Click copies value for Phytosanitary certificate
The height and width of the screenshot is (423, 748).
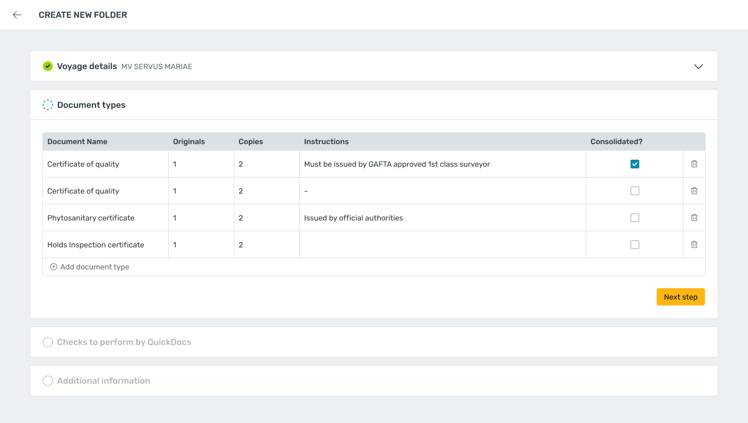[241, 218]
